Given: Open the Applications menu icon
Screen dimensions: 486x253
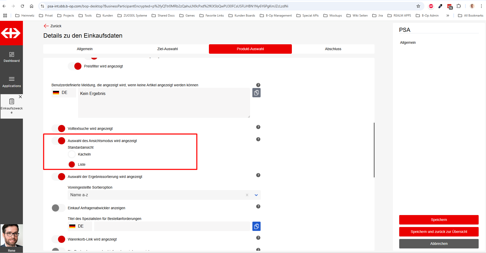Looking at the screenshot, I should (x=11, y=79).
